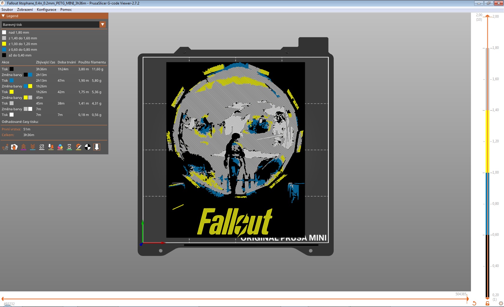The width and height of the screenshot is (504, 307).
Task: Toggle the legend panel display
Action: (97, 147)
